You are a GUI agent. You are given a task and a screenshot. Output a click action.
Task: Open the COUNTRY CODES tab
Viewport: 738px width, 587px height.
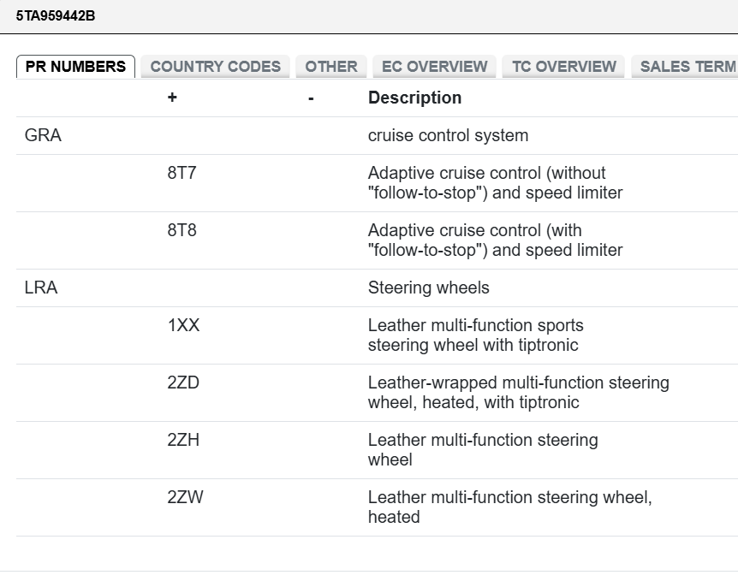[x=215, y=67]
